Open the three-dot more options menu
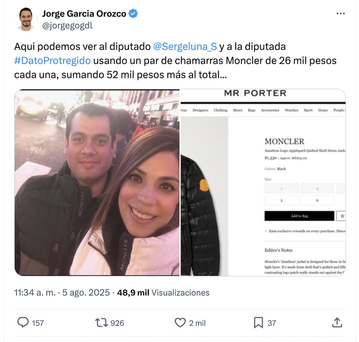Image resolution: width=359 pixels, height=342 pixels. tap(340, 13)
